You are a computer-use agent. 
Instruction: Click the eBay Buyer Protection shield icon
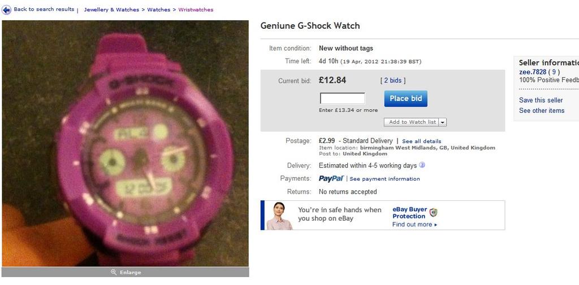coord(434,212)
